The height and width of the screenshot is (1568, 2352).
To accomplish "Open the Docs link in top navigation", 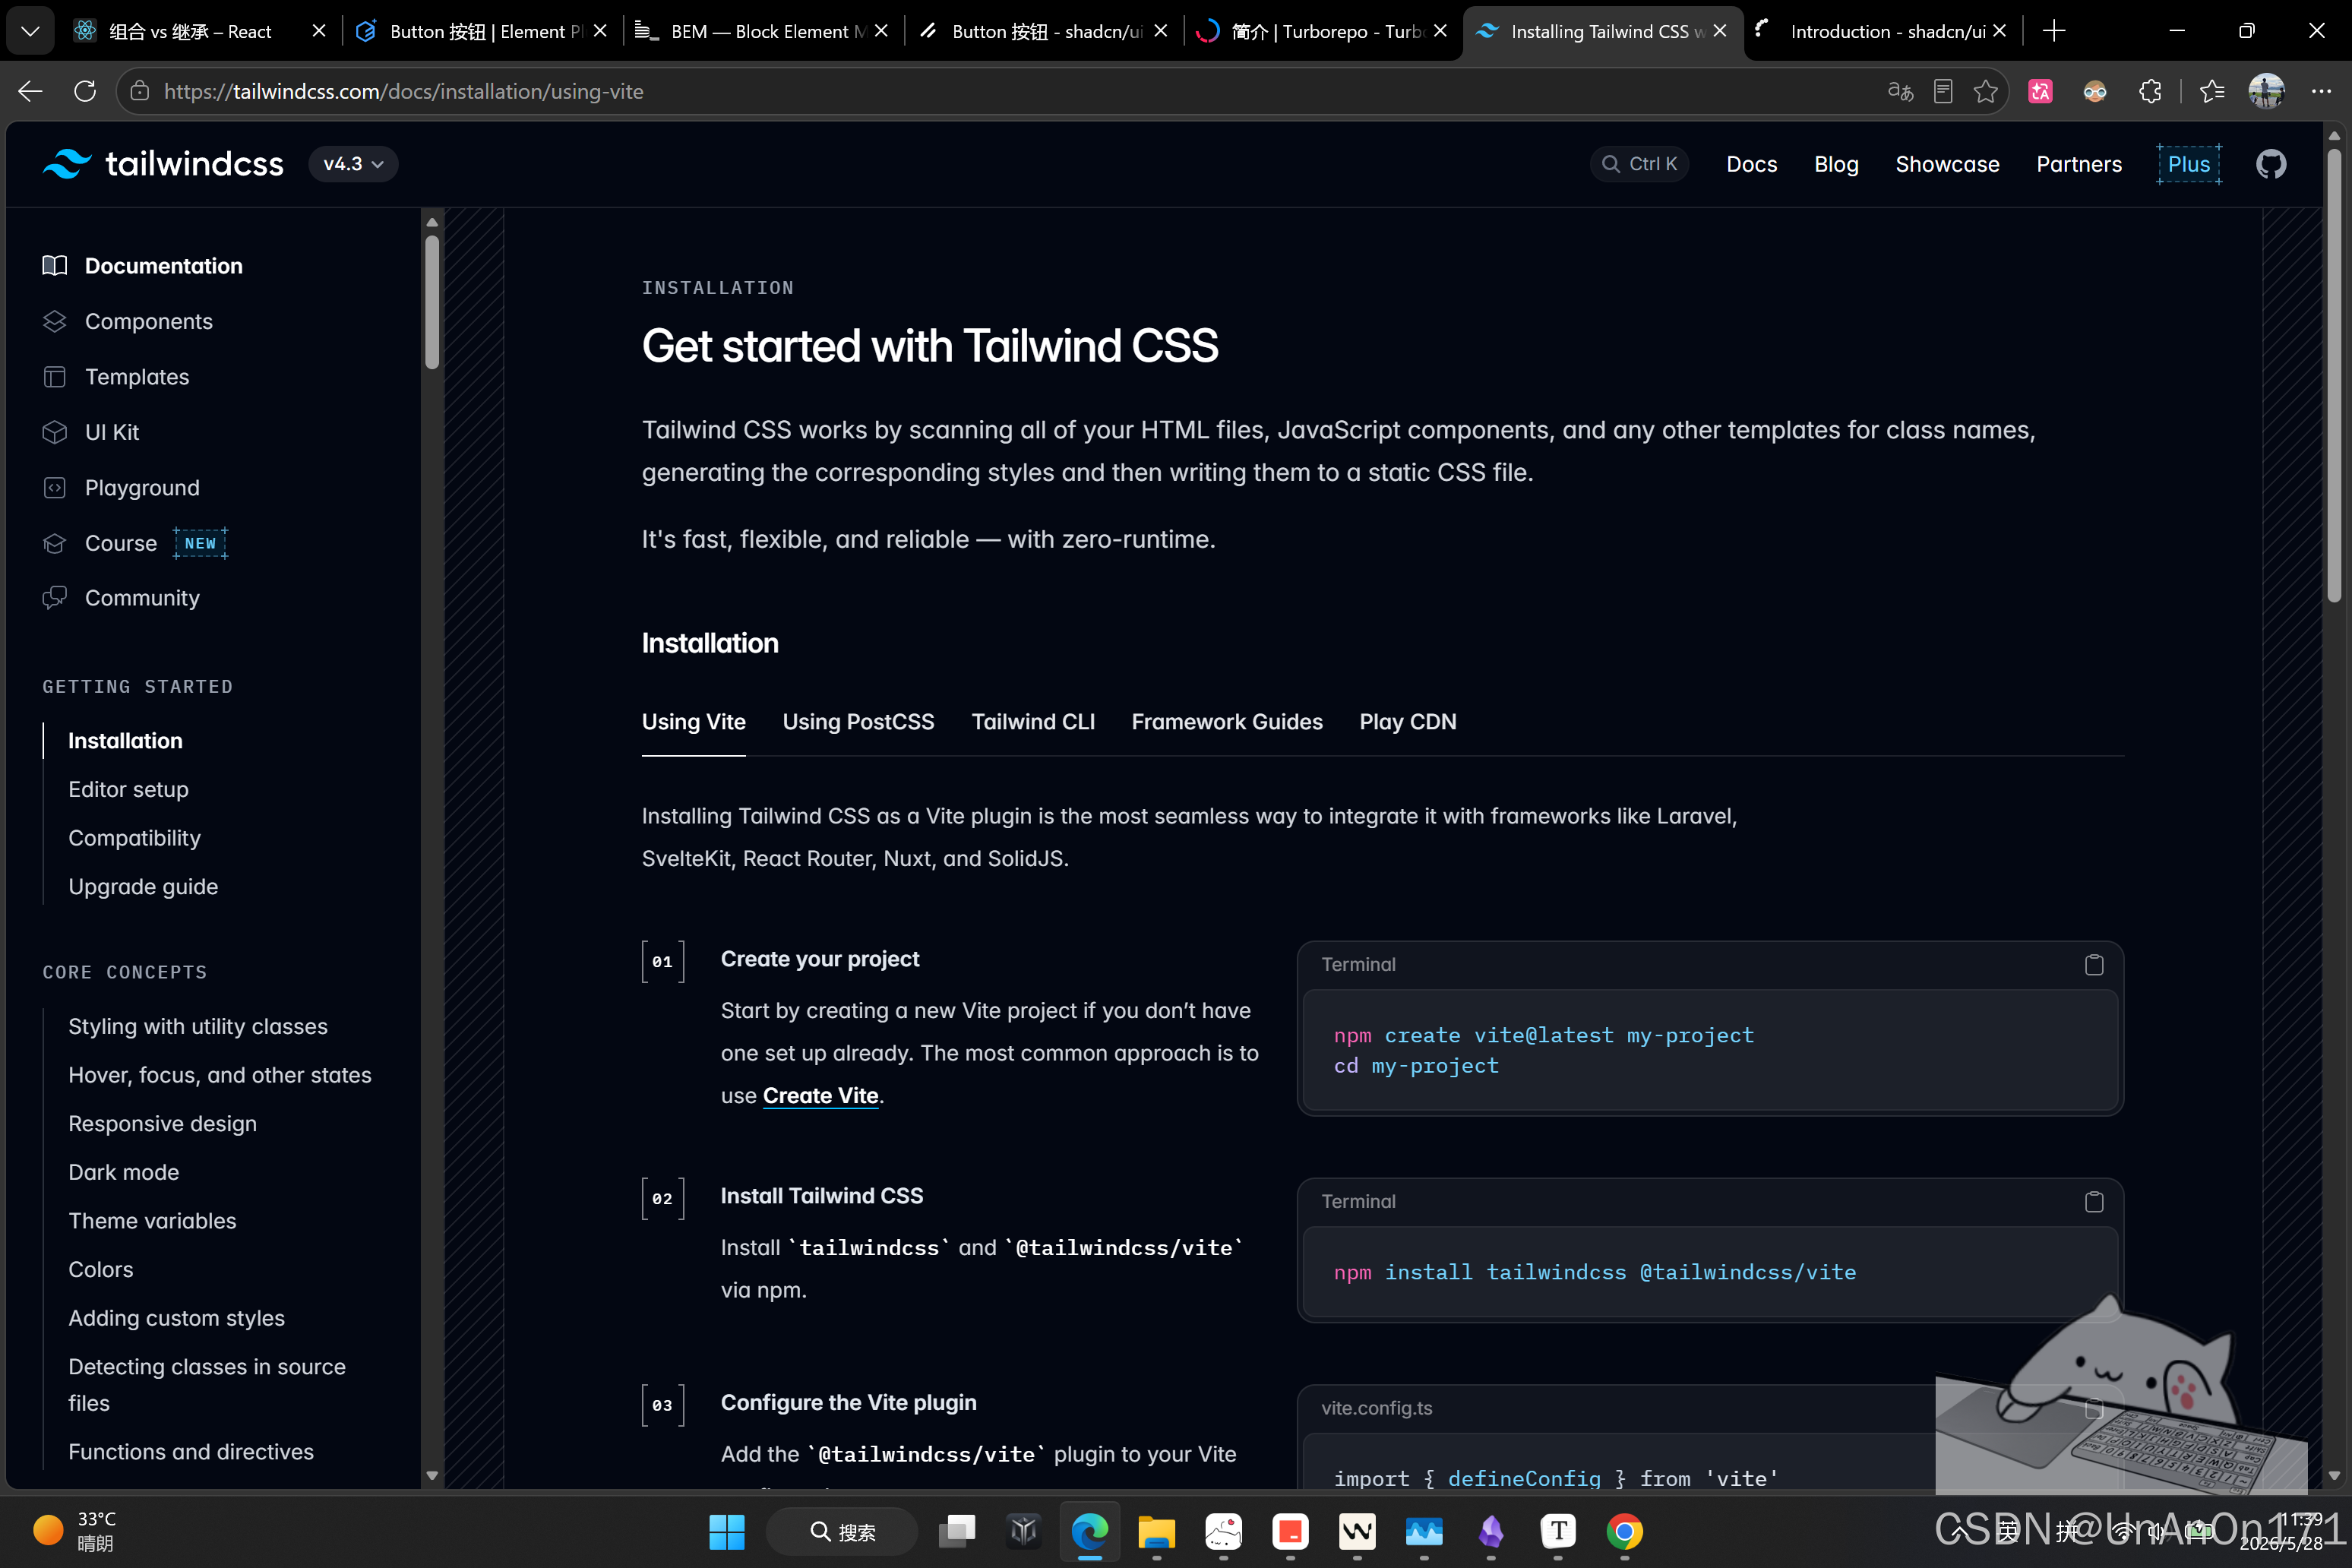I will [1751, 164].
